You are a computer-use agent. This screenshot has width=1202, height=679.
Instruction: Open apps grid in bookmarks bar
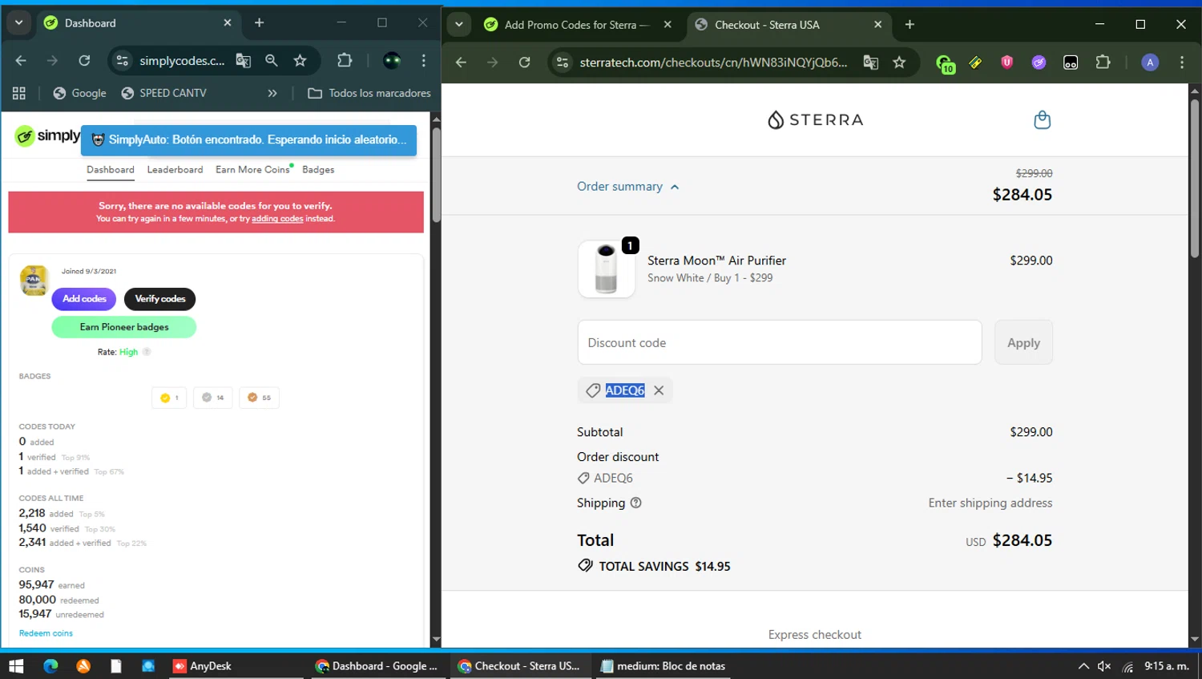(x=19, y=93)
